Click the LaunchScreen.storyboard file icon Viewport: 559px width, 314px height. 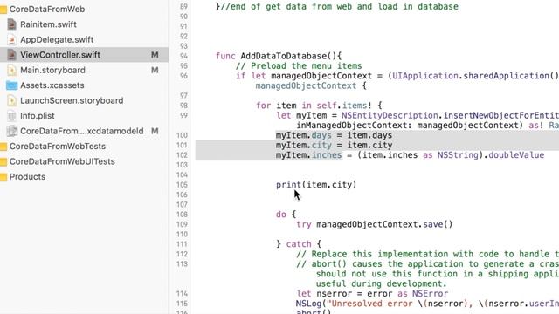tap(11, 101)
